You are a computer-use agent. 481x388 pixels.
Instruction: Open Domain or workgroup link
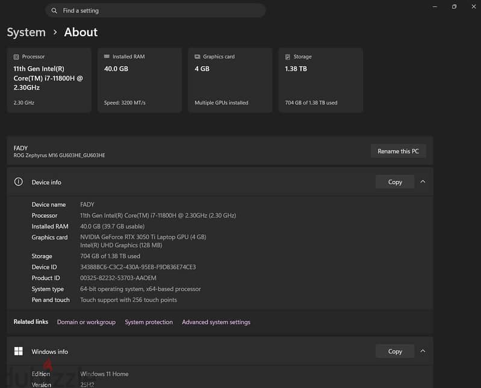tap(86, 322)
